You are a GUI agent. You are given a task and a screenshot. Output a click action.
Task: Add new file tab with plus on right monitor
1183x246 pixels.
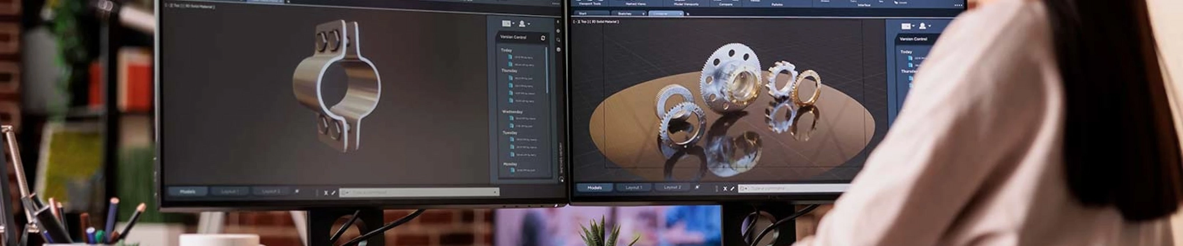[687, 13]
